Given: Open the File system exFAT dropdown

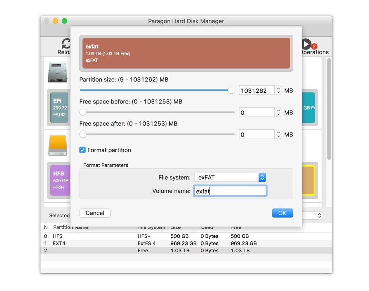Looking at the screenshot, I should point(230,177).
